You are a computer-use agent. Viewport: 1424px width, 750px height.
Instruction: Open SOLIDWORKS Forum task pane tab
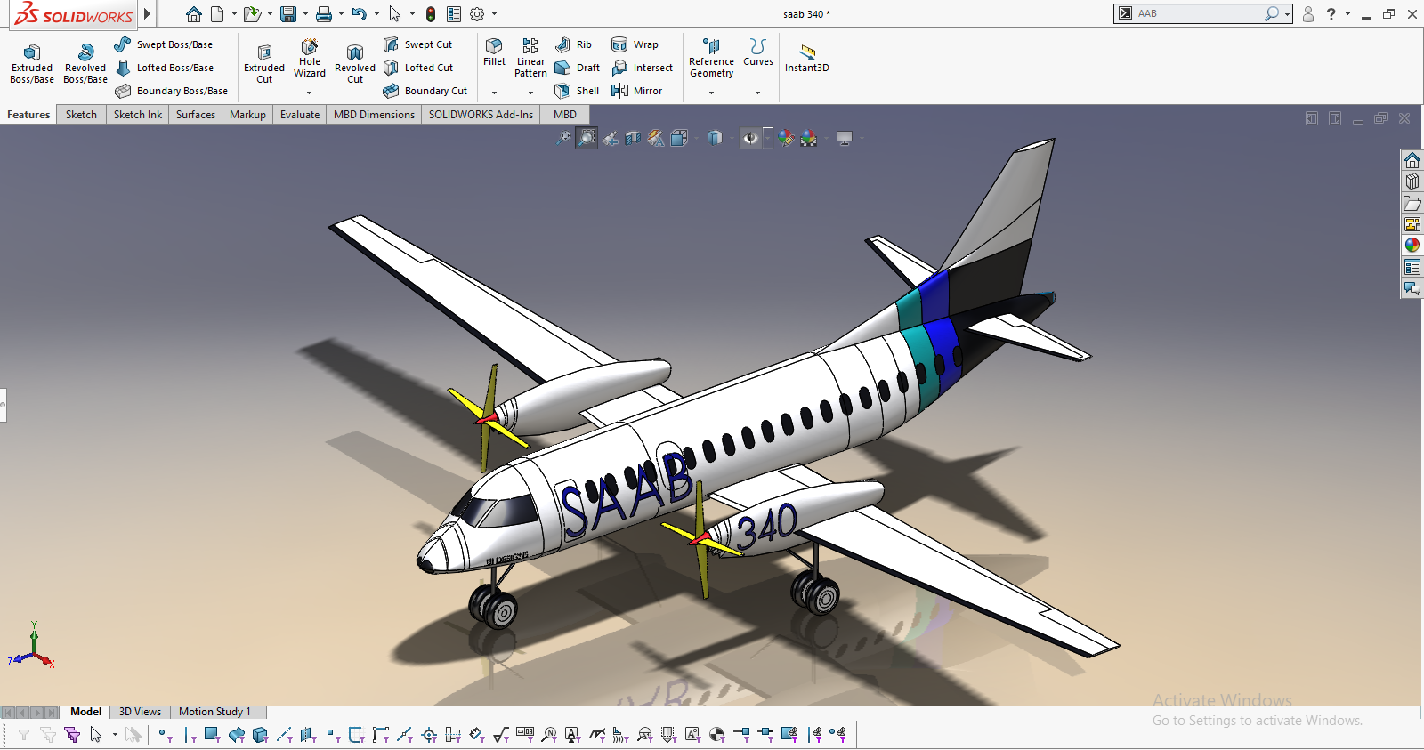click(x=1412, y=288)
